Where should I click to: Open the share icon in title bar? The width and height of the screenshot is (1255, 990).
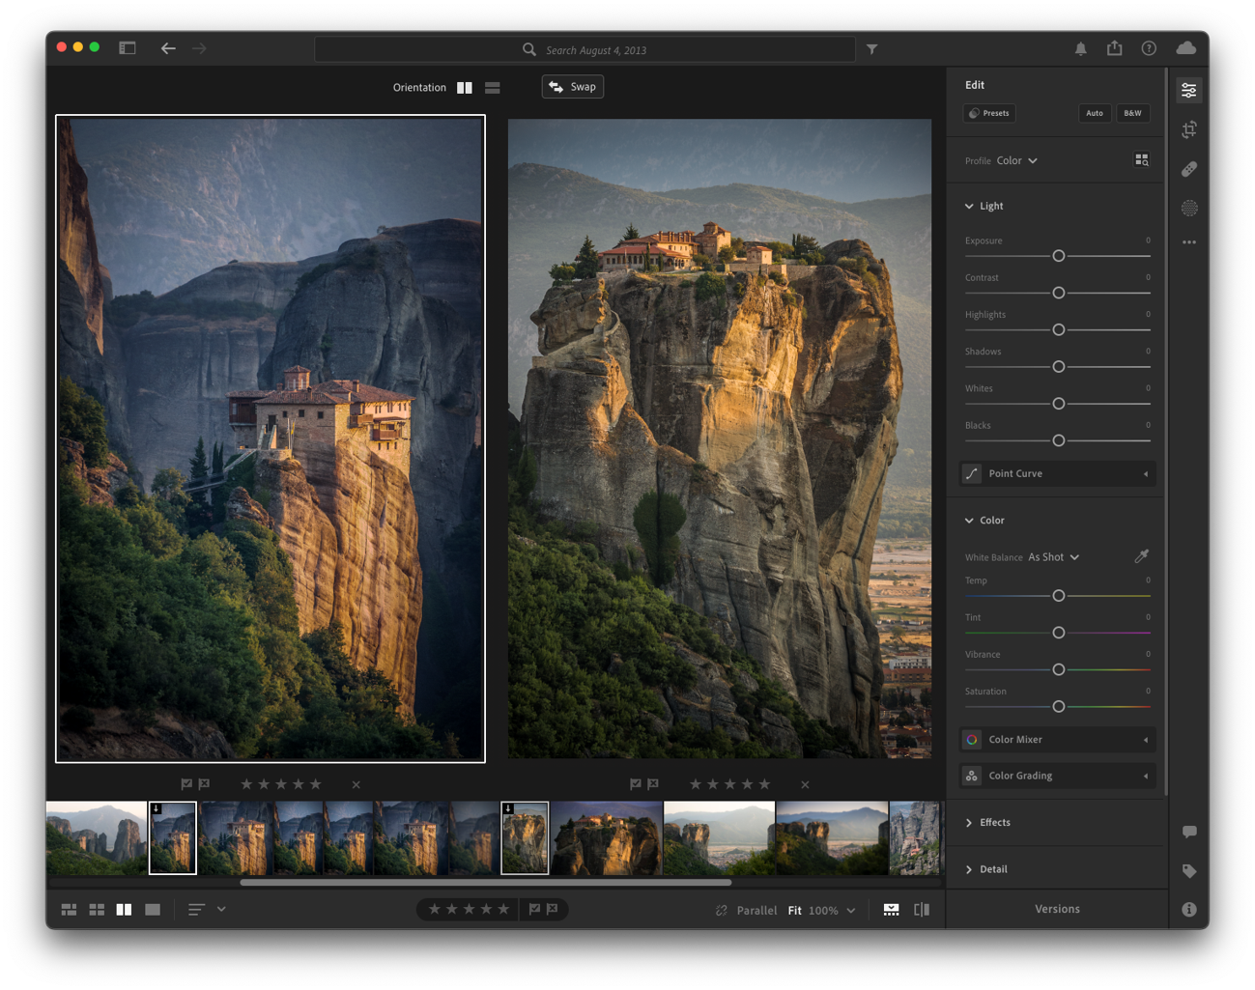[x=1114, y=48]
